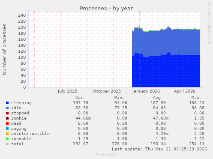Select the 'stopped' legend label
The width and height of the screenshot is (213, 159).
click(20, 113)
